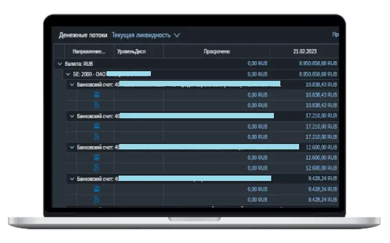Select the Просрочено column header
Image resolution: width=390 pixels, height=243 pixels.
pyautogui.click(x=217, y=51)
